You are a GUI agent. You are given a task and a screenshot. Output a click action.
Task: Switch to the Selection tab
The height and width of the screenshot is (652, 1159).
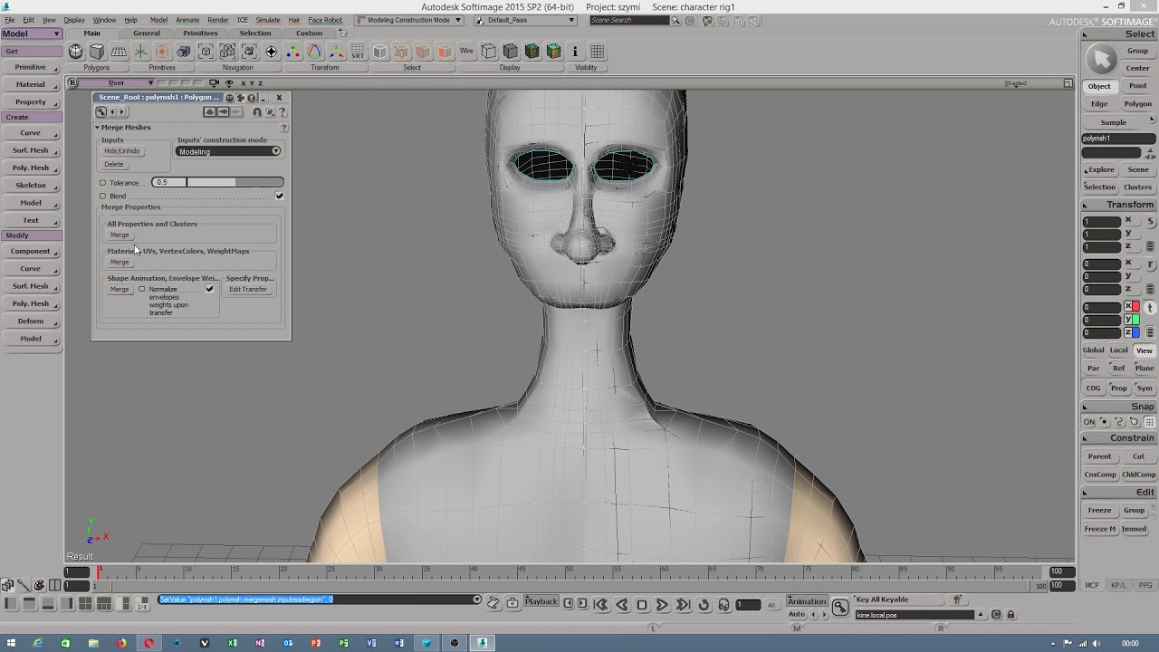pyautogui.click(x=255, y=34)
